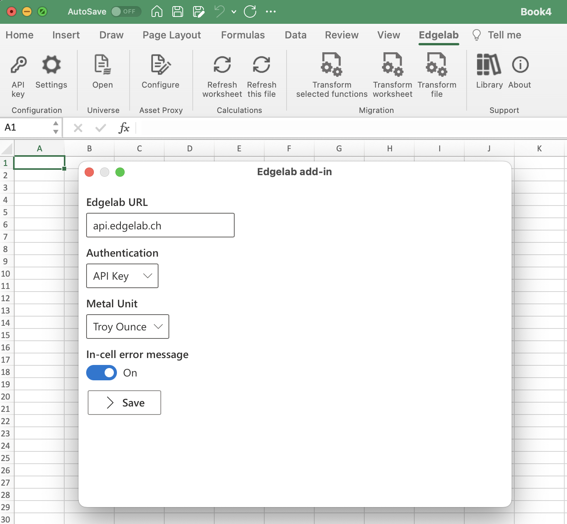567x524 pixels.
Task: Open Edgelab Settings gear
Action: tap(51, 71)
